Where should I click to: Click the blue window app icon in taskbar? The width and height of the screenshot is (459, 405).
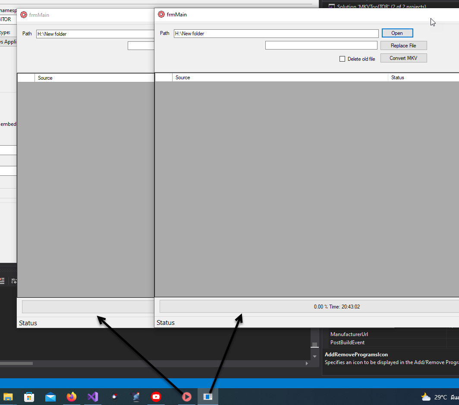pyautogui.click(x=208, y=397)
